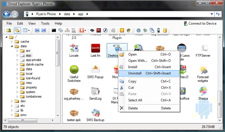Image resolution: width=225 pixels, height=132 pixels.
Task: Open the address bar dropdown arrow
Action: point(212,14)
